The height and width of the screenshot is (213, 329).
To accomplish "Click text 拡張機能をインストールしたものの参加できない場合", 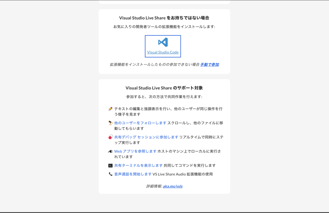I will tap(154, 65).
